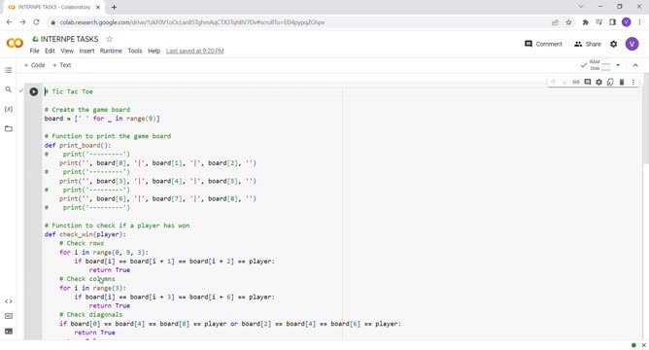Reload the browser page

pos(36,22)
